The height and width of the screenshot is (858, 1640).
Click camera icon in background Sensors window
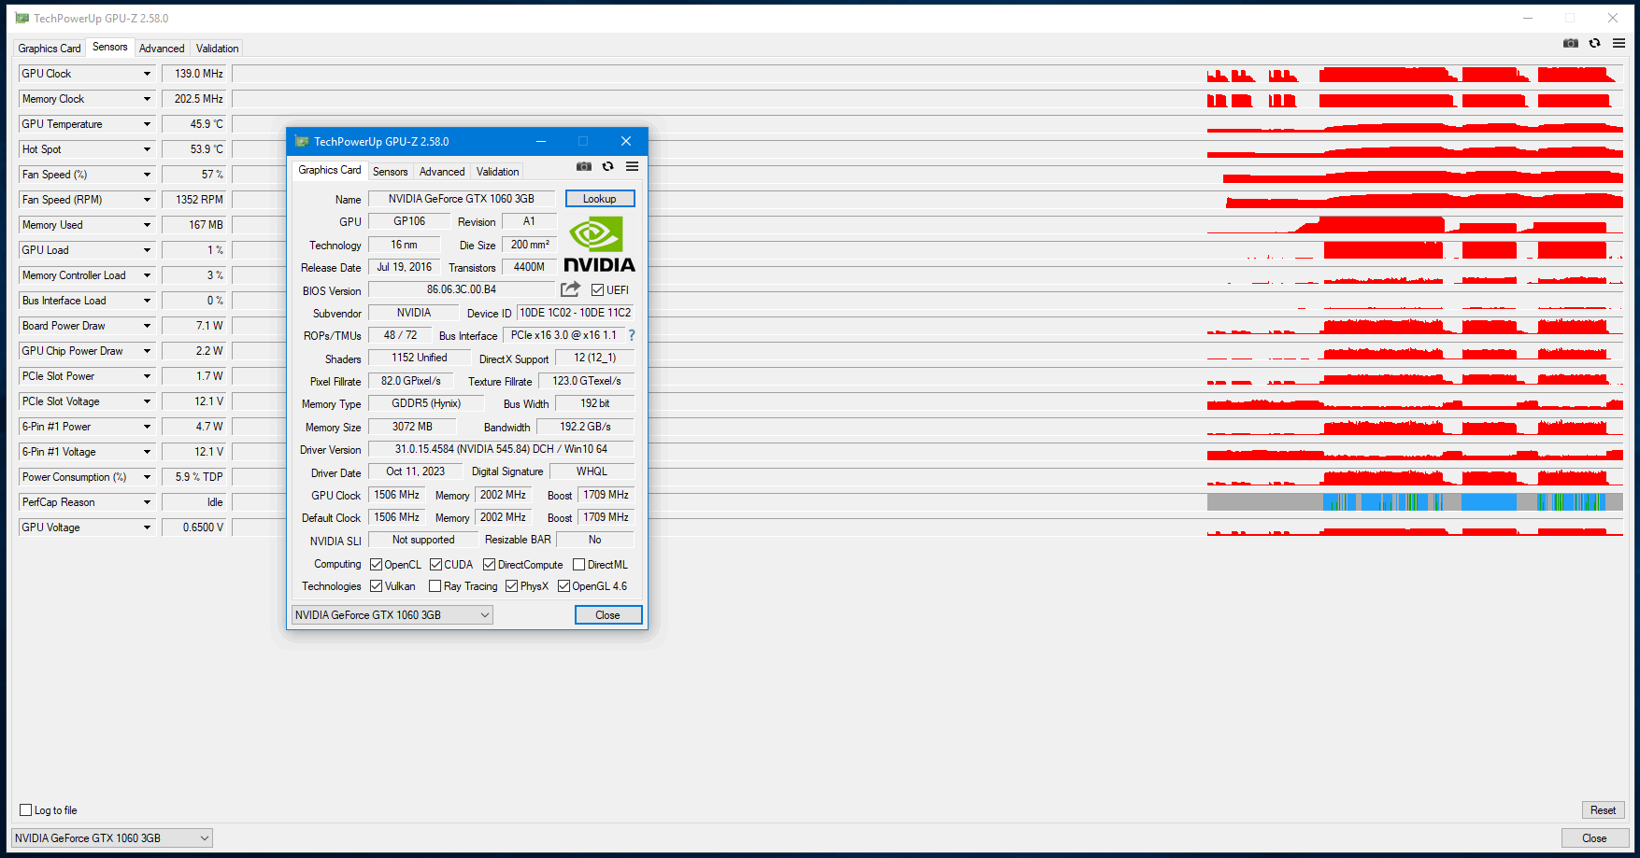click(1571, 43)
